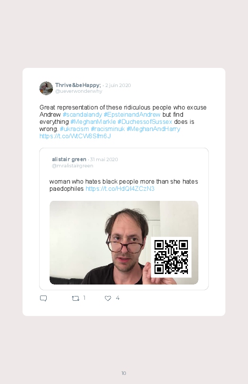Click the QR code in the video
Image resolution: width=248 pixels, height=384 pixels.
[x=171, y=257]
